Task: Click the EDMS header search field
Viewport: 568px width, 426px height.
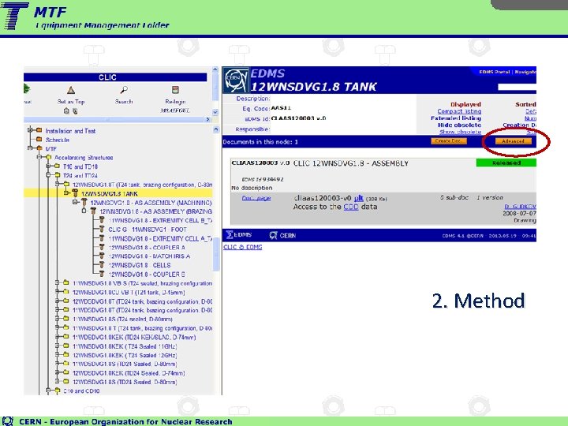Action: (517, 87)
